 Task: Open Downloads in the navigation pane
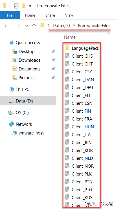[x=30, y=60]
